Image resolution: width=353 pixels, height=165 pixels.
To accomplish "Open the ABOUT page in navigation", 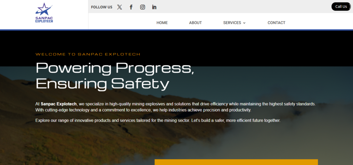I will pos(195,23).
